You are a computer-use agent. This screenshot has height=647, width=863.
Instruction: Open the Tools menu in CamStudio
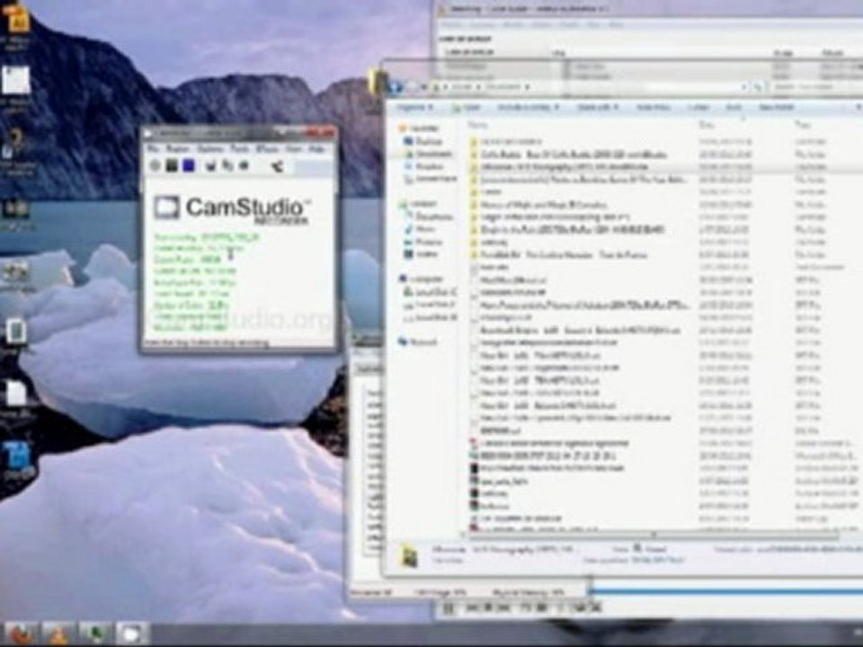pyautogui.click(x=239, y=149)
